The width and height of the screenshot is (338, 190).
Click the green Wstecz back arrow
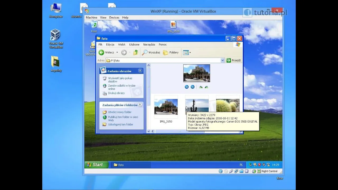pos(101,53)
